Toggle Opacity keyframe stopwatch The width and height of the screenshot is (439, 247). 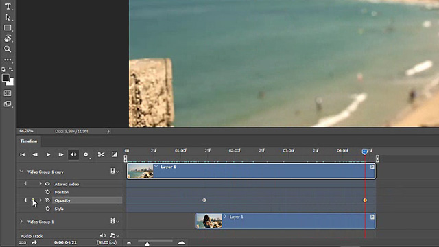(x=47, y=200)
